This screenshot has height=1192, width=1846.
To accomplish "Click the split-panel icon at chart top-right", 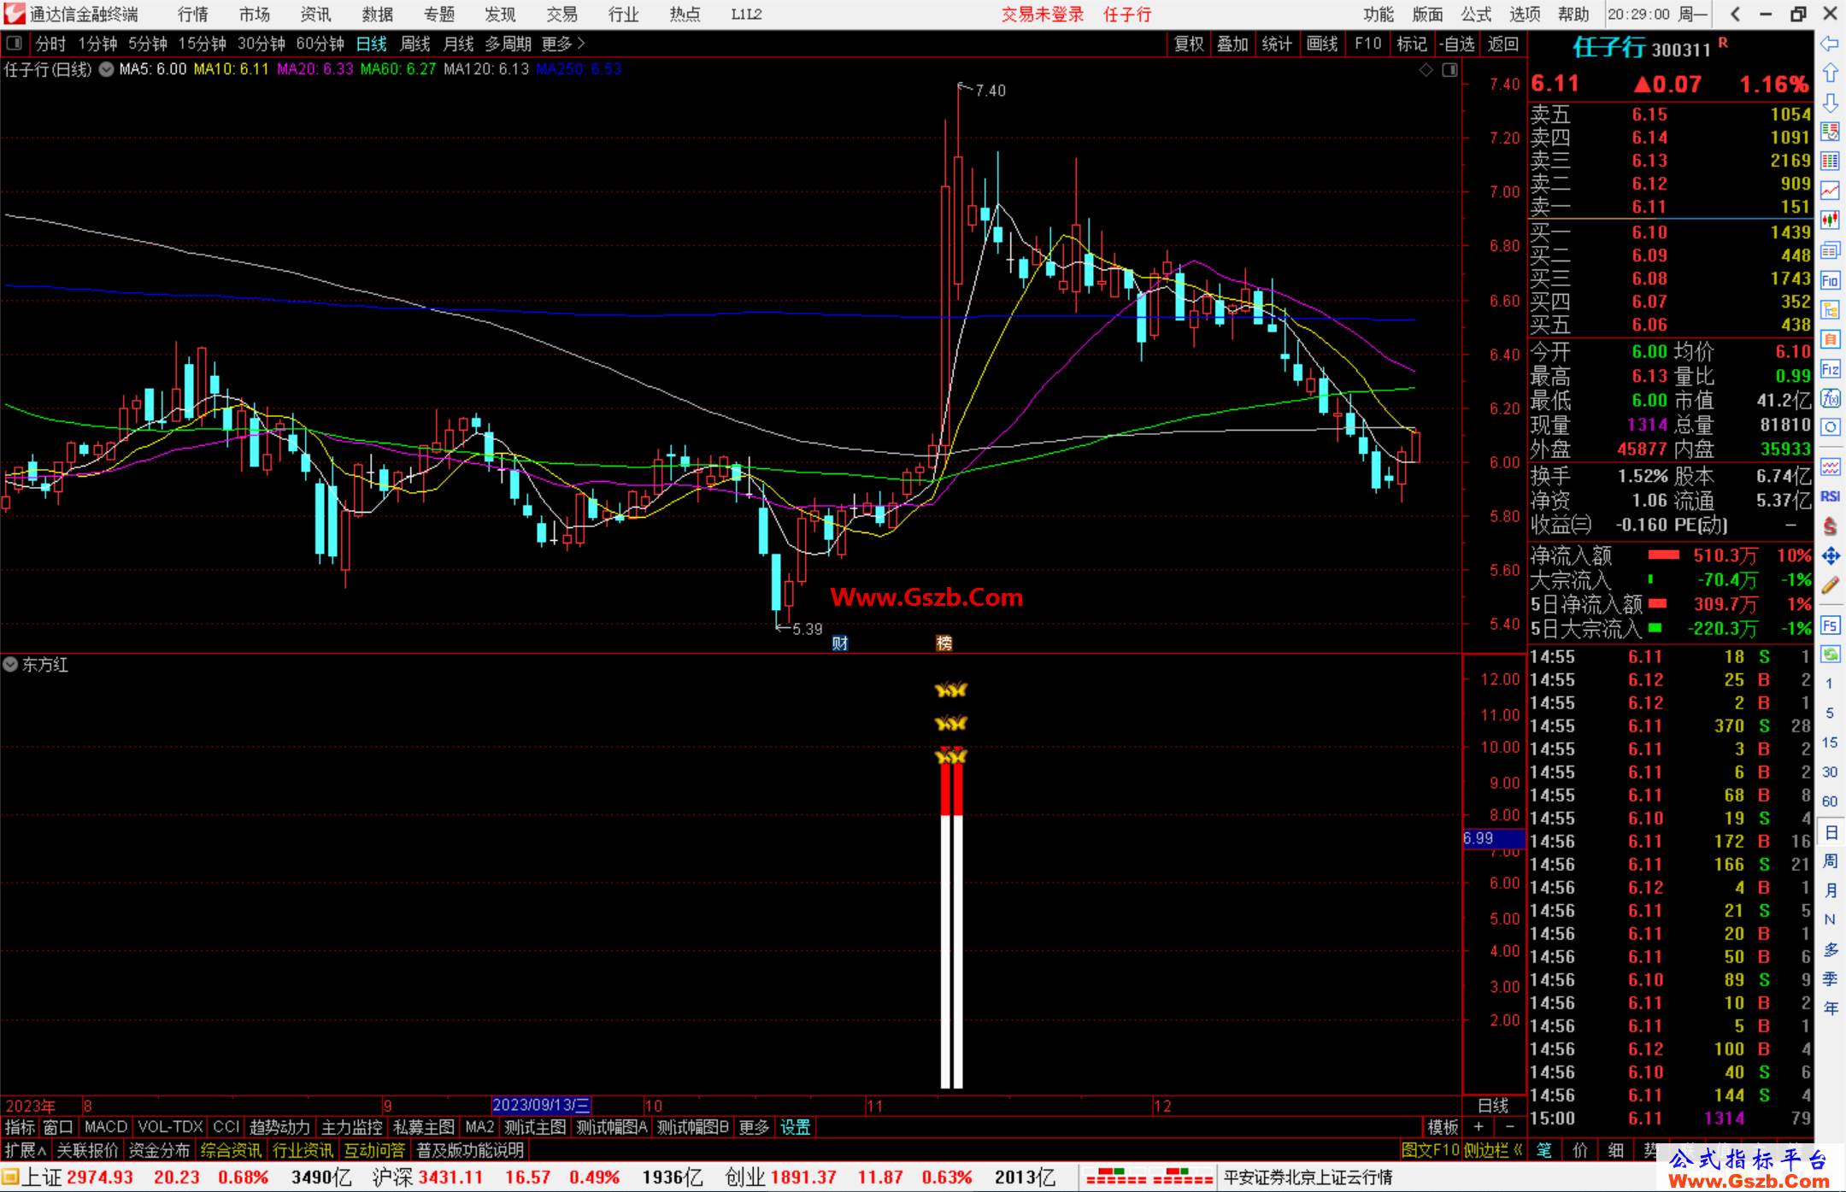I will 1449,70.
